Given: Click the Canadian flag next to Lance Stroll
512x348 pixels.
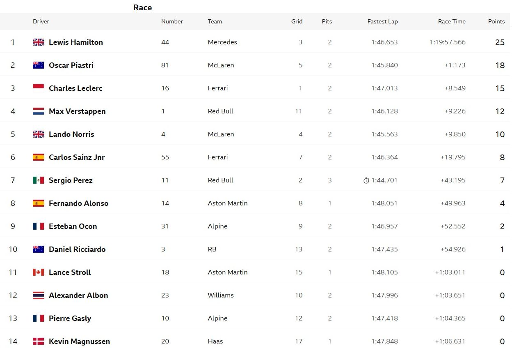Looking at the screenshot, I should point(38,272).
